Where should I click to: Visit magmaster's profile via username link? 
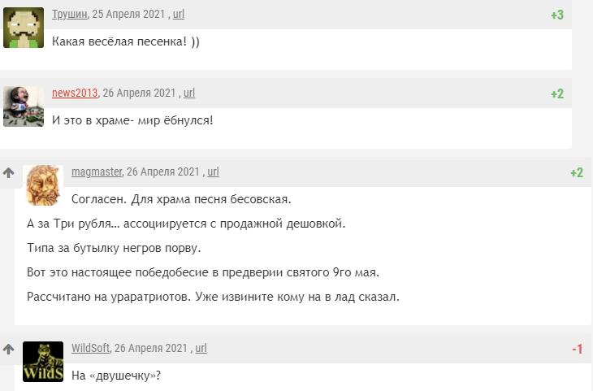point(97,172)
